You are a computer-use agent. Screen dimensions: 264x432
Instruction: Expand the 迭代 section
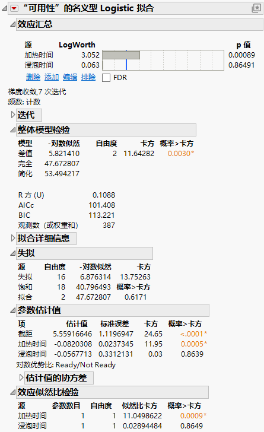point(12,115)
